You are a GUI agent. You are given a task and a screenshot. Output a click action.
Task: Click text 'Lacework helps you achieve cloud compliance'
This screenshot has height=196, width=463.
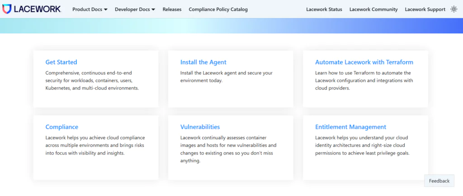pos(95,137)
